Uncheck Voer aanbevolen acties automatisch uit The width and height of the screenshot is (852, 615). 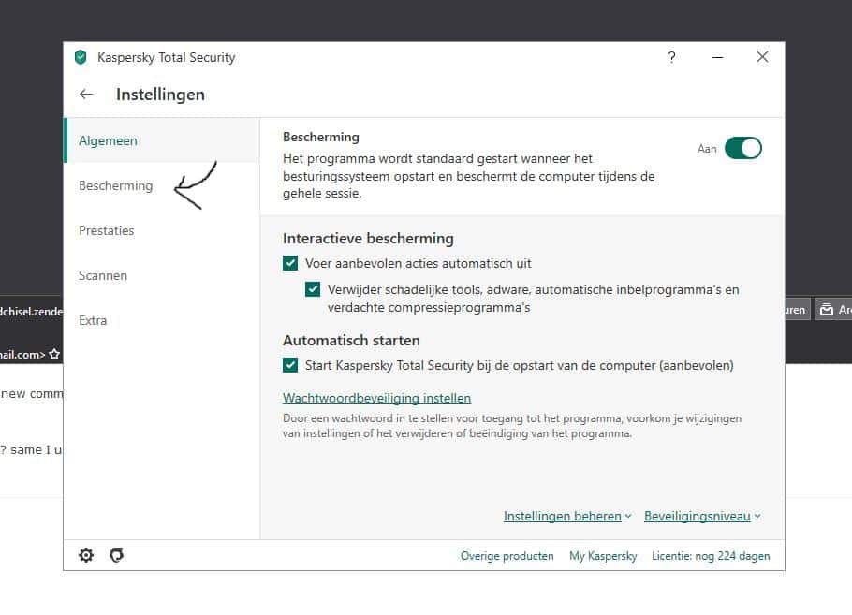[x=290, y=263]
